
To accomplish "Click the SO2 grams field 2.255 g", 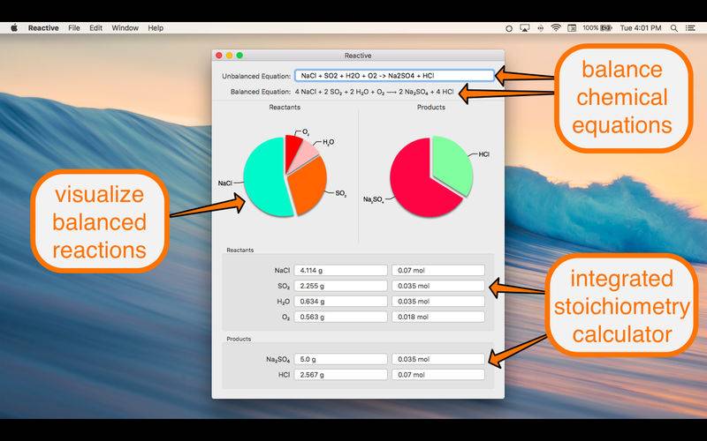I will pyautogui.click(x=340, y=286).
